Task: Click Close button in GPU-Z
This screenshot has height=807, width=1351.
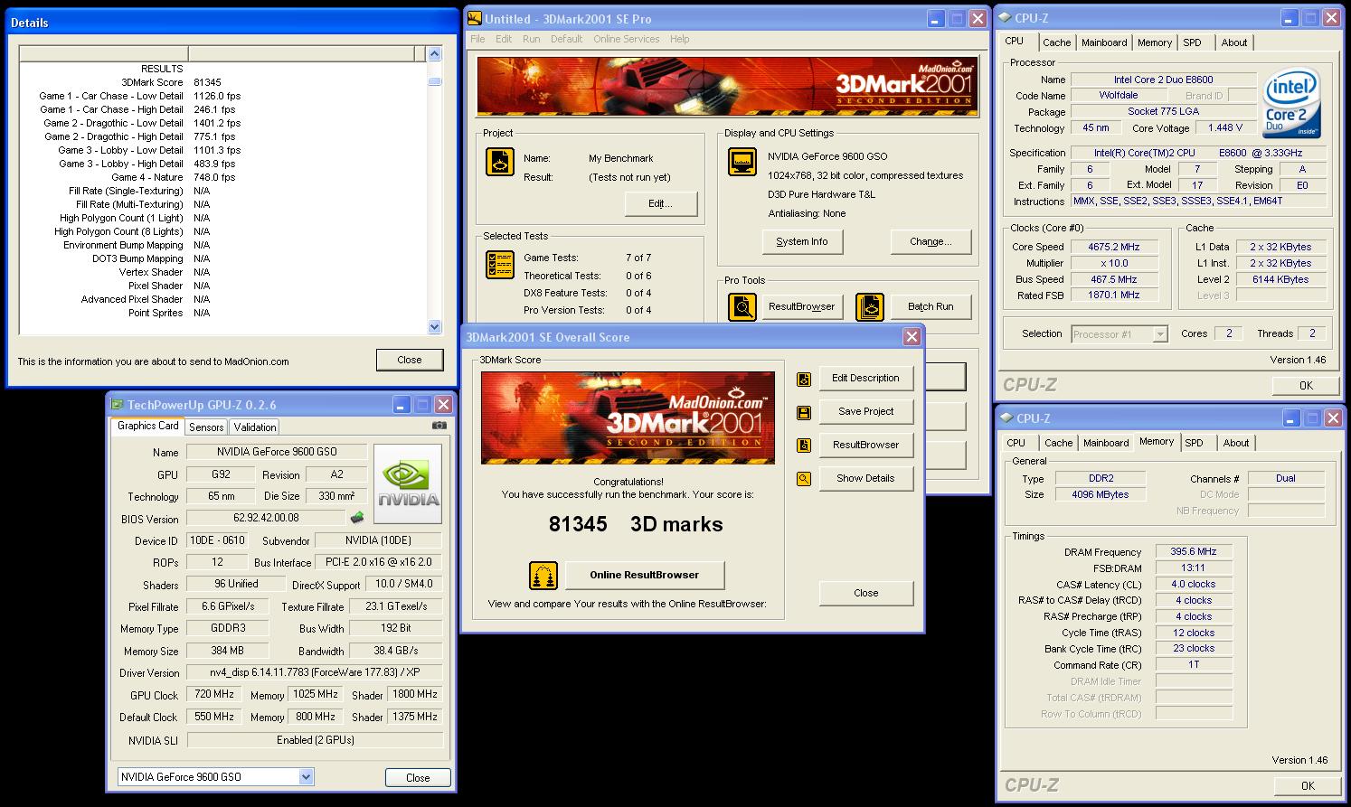Action: [x=418, y=777]
